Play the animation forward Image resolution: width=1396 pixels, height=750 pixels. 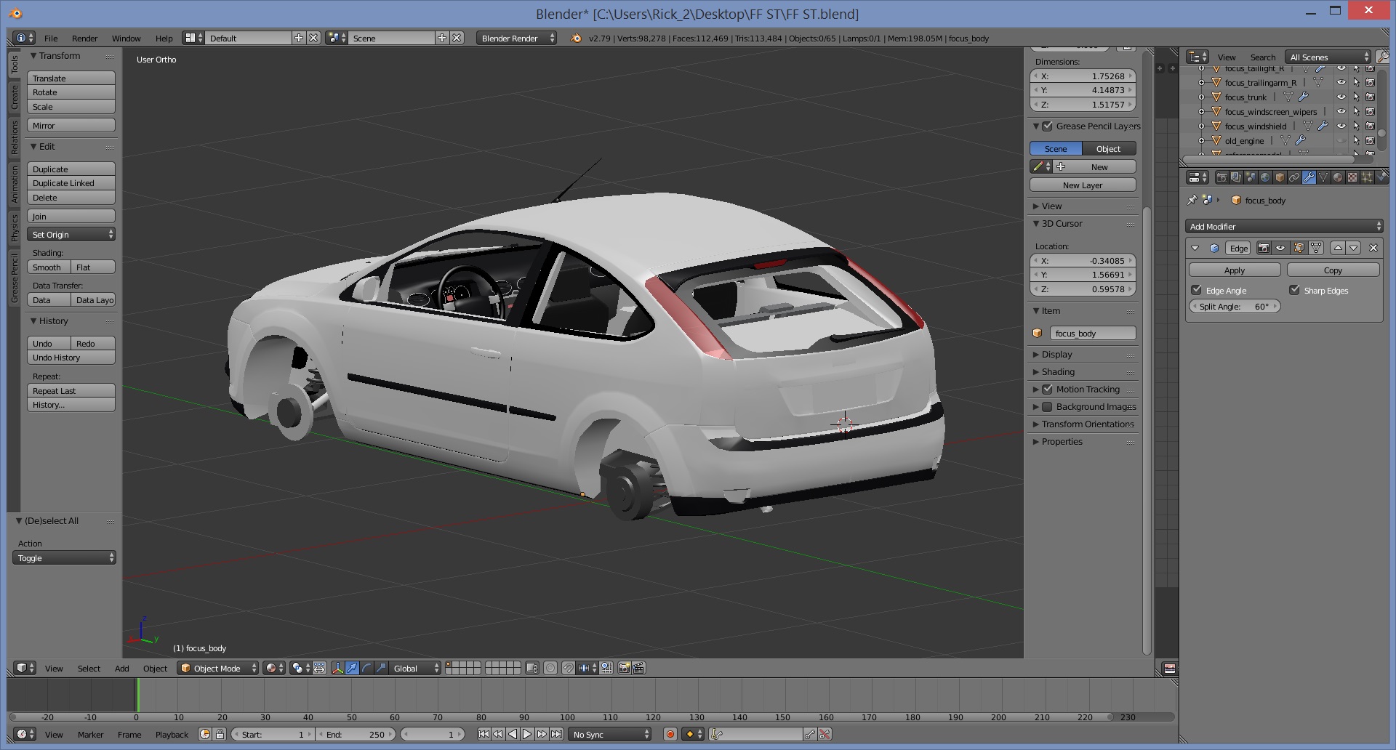[527, 734]
